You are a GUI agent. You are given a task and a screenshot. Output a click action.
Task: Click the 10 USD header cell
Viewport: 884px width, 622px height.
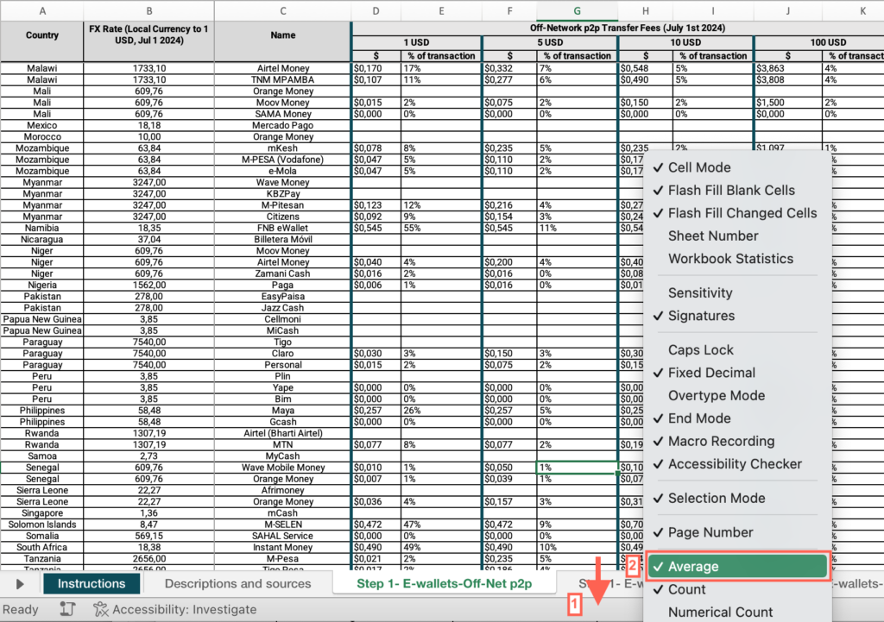pyautogui.click(x=685, y=42)
